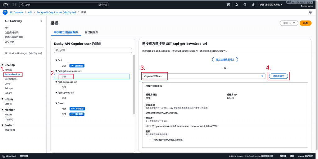Select GET under /get-download-url route
318x159 pixels.
pyautogui.click(x=64, y=87)
